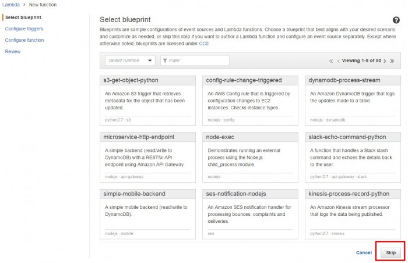This screenshot has height=263, width=408.
Task: Click the filter funnel icon
Action: pyautogui.click(x=165, y=61)
